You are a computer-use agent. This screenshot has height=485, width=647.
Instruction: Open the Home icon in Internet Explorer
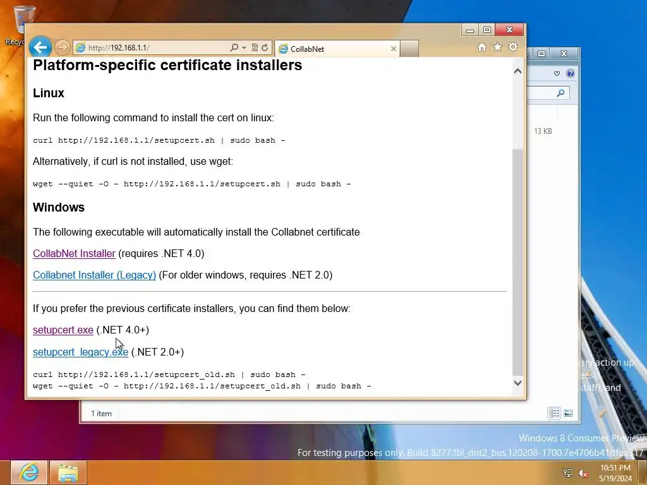pos(482,47)
